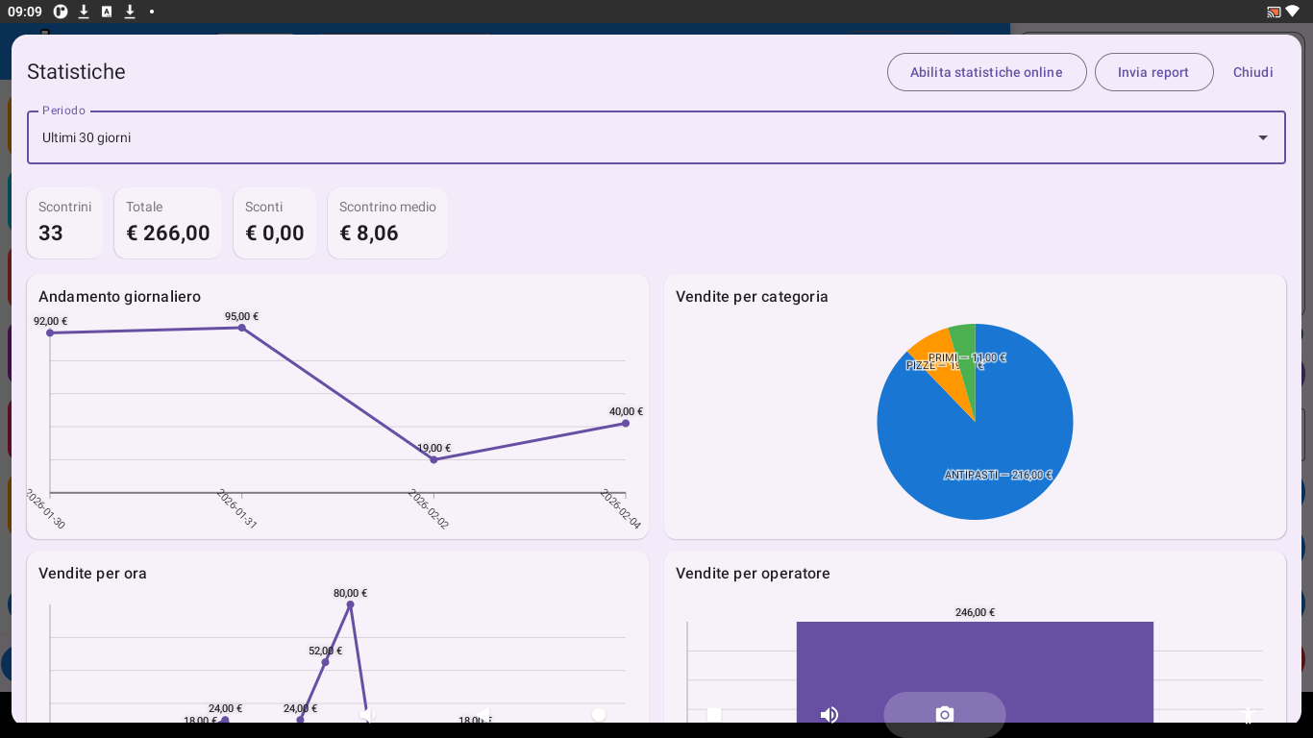Image resolution: width=1313 pixels, height=738 pixels.
Task: Click the Statistiche dialog title
Action: pyautogui.click(x=76, y=72)
